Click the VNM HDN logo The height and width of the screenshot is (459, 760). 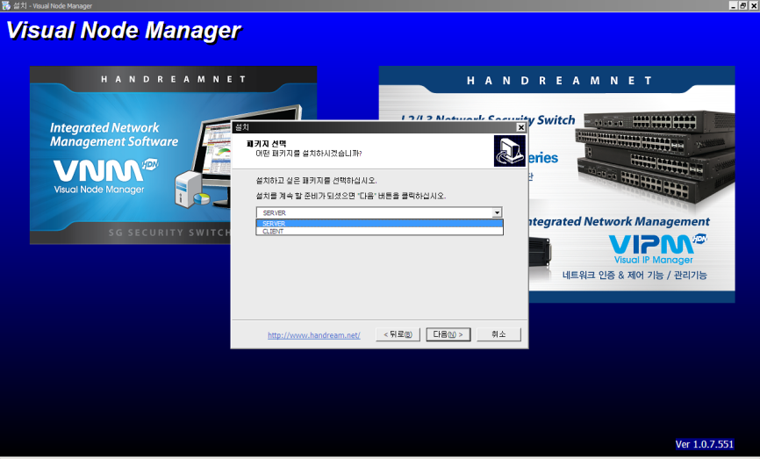point(106,169)
